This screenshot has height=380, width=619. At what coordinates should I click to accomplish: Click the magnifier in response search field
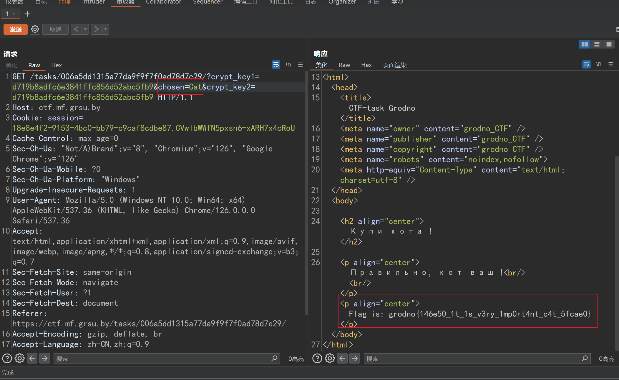click(x=585, y=358)
